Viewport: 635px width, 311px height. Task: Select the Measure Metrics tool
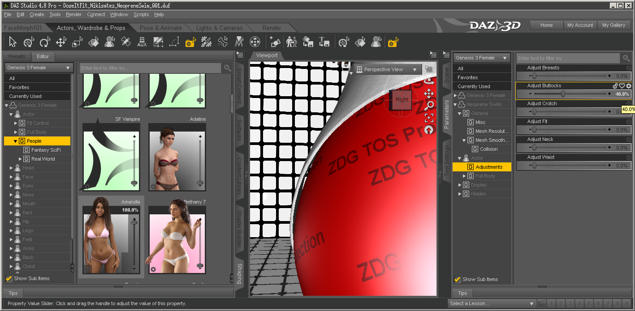174,43
